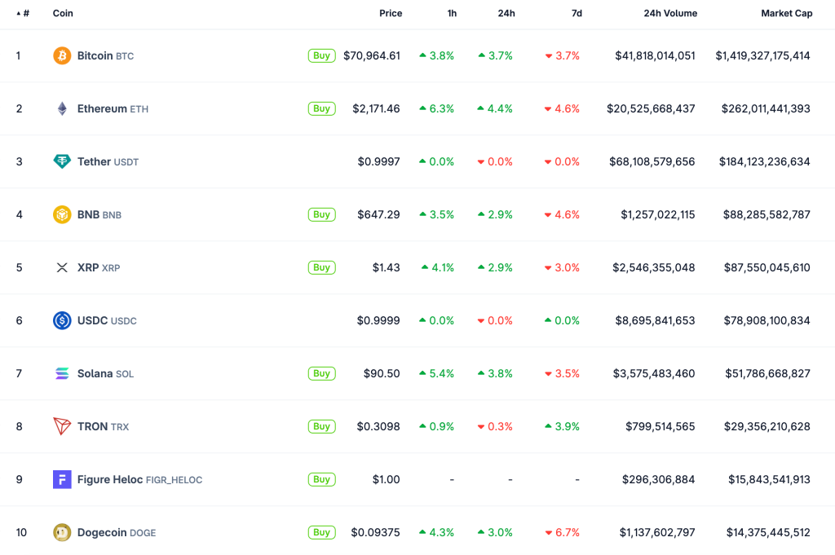
Task: Click the BNB coin logo icon
Action: click(62, 214)
